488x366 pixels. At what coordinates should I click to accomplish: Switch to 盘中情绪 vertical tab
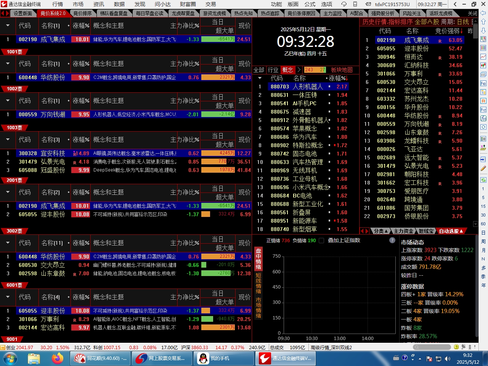[x=258, y=259]
